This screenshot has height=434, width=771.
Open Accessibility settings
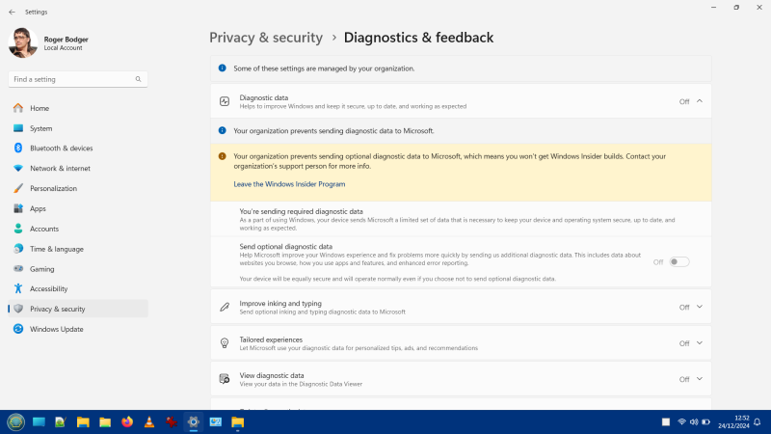[x=48, y=288]
